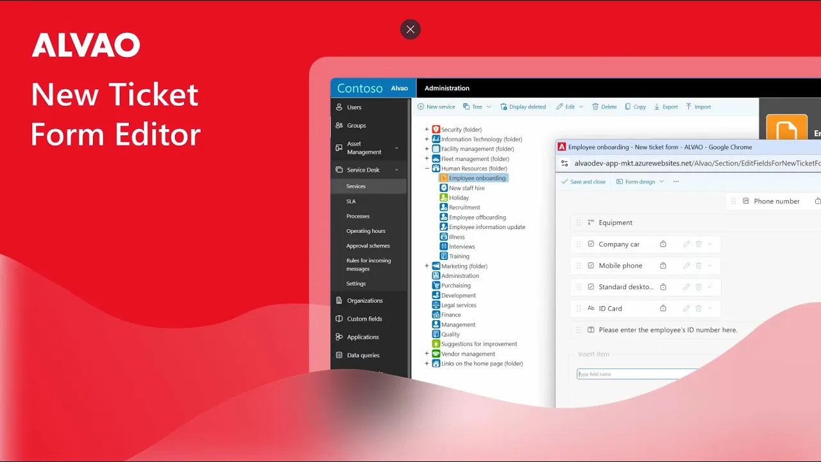Screen dimensions: 821x462
Task: Click the lock icon on Company car row
Action: coord(663,244)
